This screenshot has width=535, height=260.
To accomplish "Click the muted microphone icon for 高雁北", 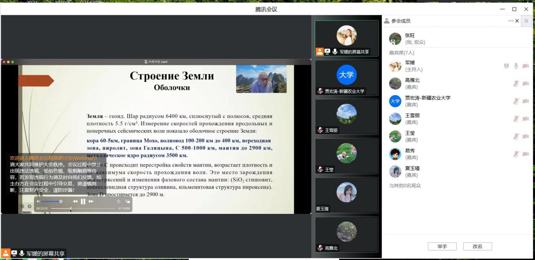I will pyautogui.click(x=516, y=83).
